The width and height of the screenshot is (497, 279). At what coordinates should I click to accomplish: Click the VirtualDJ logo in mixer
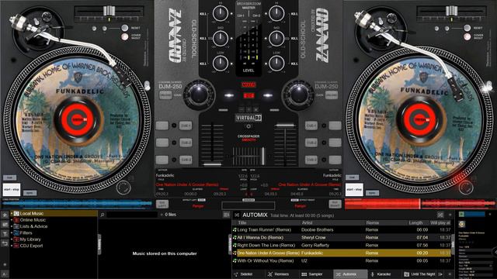(248, 118)
